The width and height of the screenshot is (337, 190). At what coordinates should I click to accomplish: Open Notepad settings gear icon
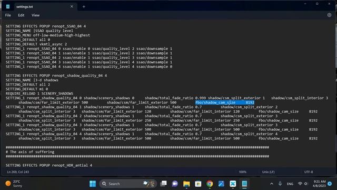(x=329, y=15)
